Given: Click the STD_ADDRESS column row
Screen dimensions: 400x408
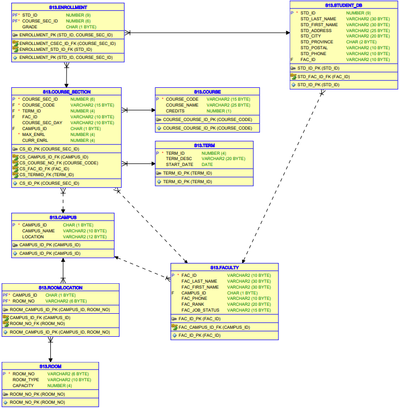Looking at the screenshot, I should 344,31.
